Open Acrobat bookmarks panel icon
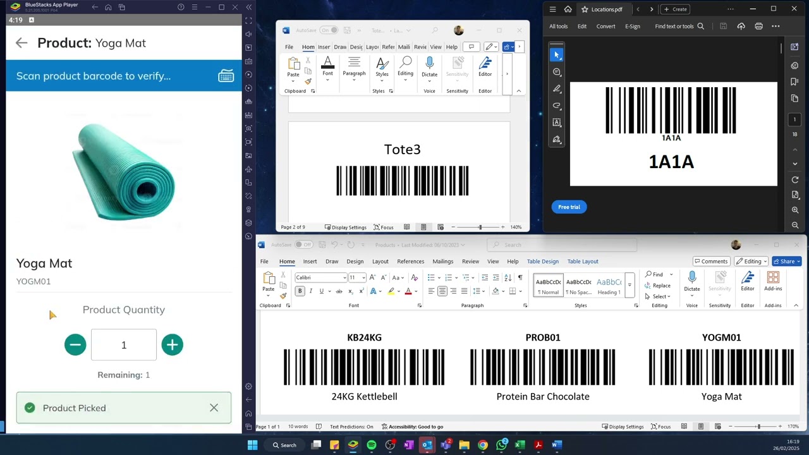Image resolution: width=809 pixels, height=455 pixels. [x=795, y=82]
